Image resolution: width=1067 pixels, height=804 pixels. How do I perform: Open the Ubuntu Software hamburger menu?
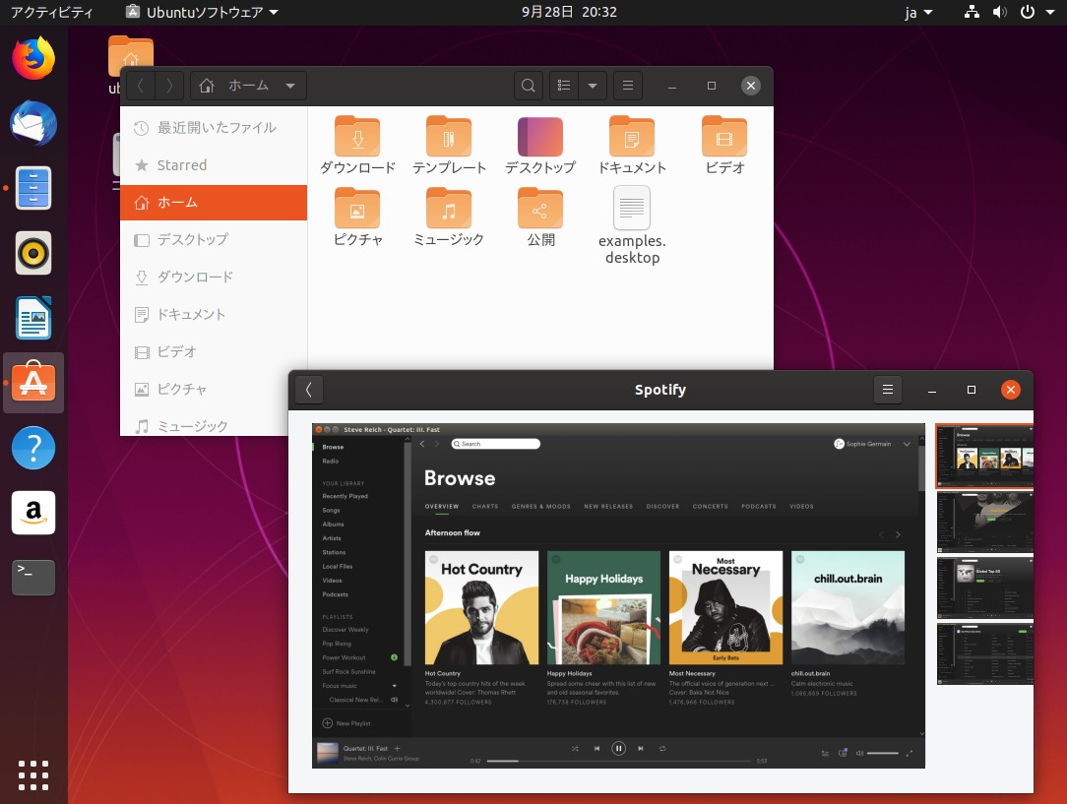click(887, 390)
